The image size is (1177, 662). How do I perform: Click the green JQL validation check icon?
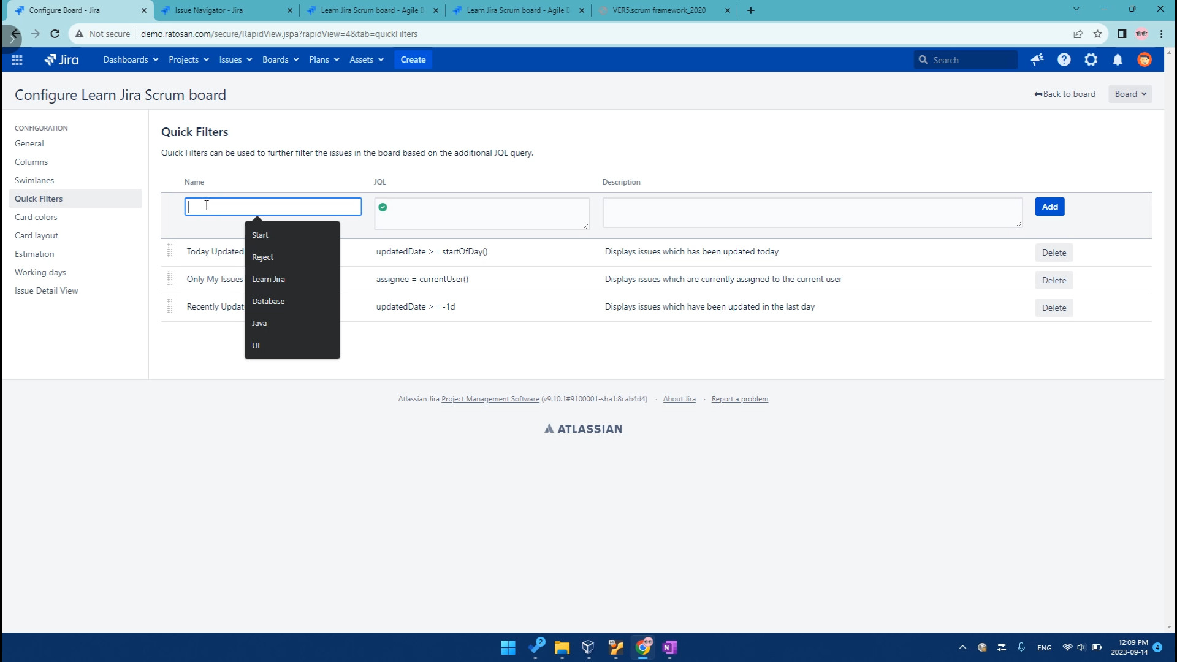(x=383, y=207)
